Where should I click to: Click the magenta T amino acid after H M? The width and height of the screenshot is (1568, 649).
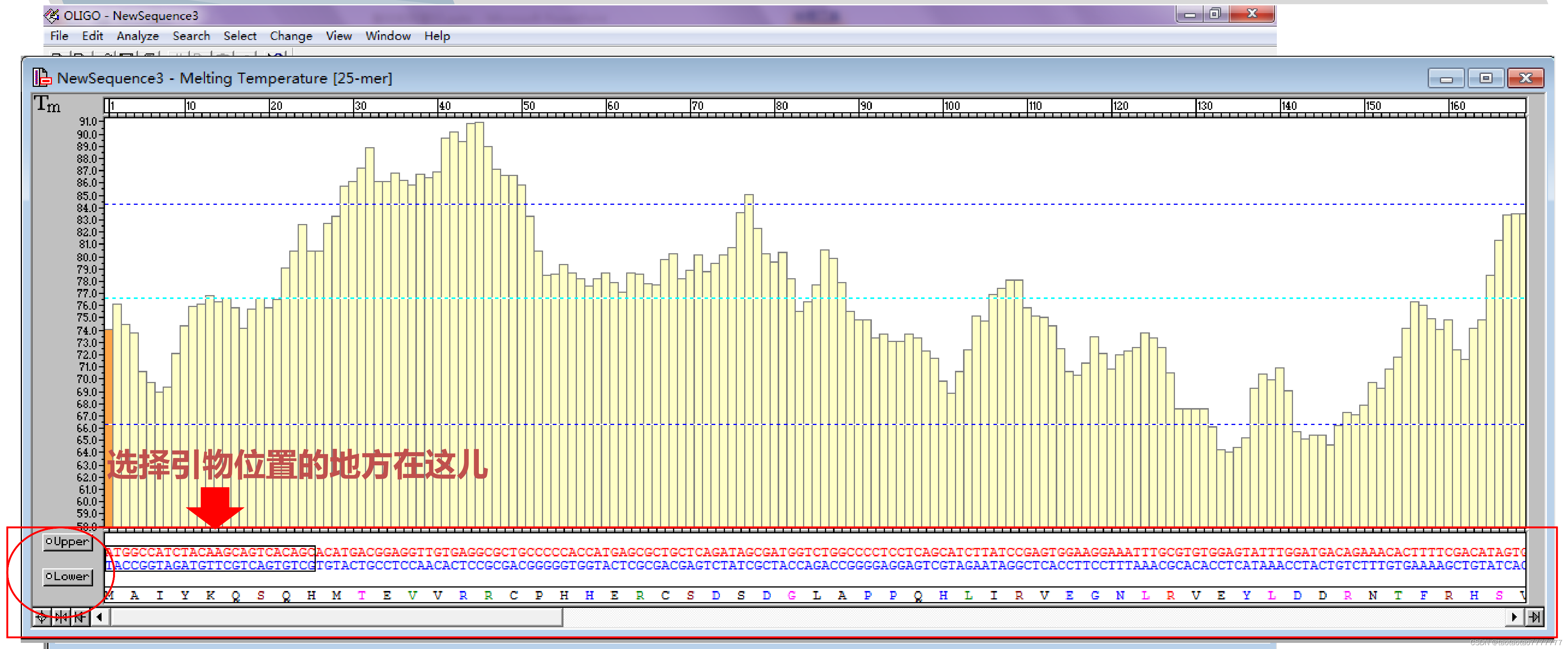pos(362,595)
